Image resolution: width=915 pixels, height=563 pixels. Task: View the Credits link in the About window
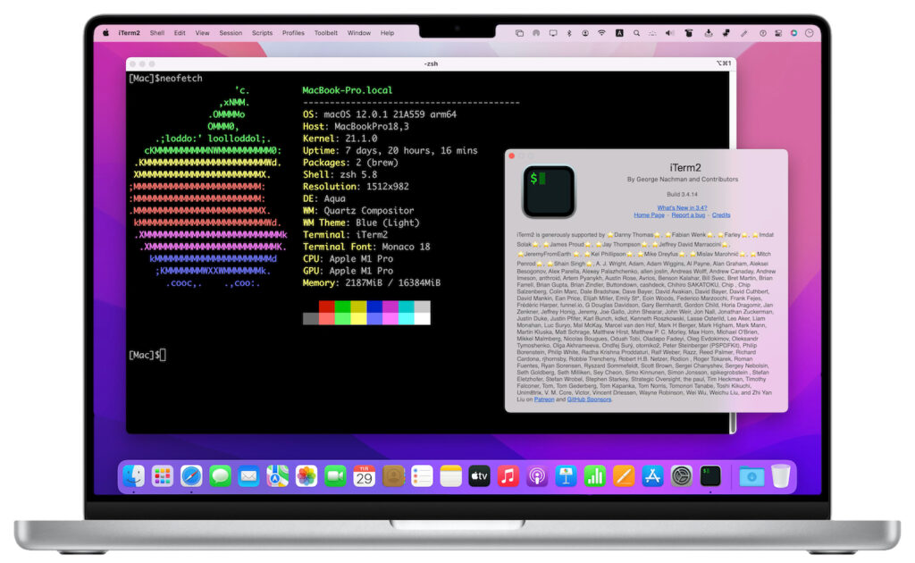[721, 215]
